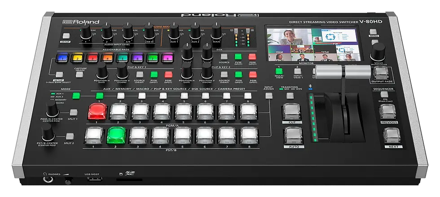The height and width of the screenshot is (197, 440).
Task: Click the AUTO transition button
Action: pos(293,136)
